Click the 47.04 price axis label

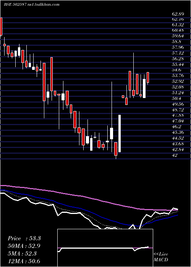pos(178,121)
